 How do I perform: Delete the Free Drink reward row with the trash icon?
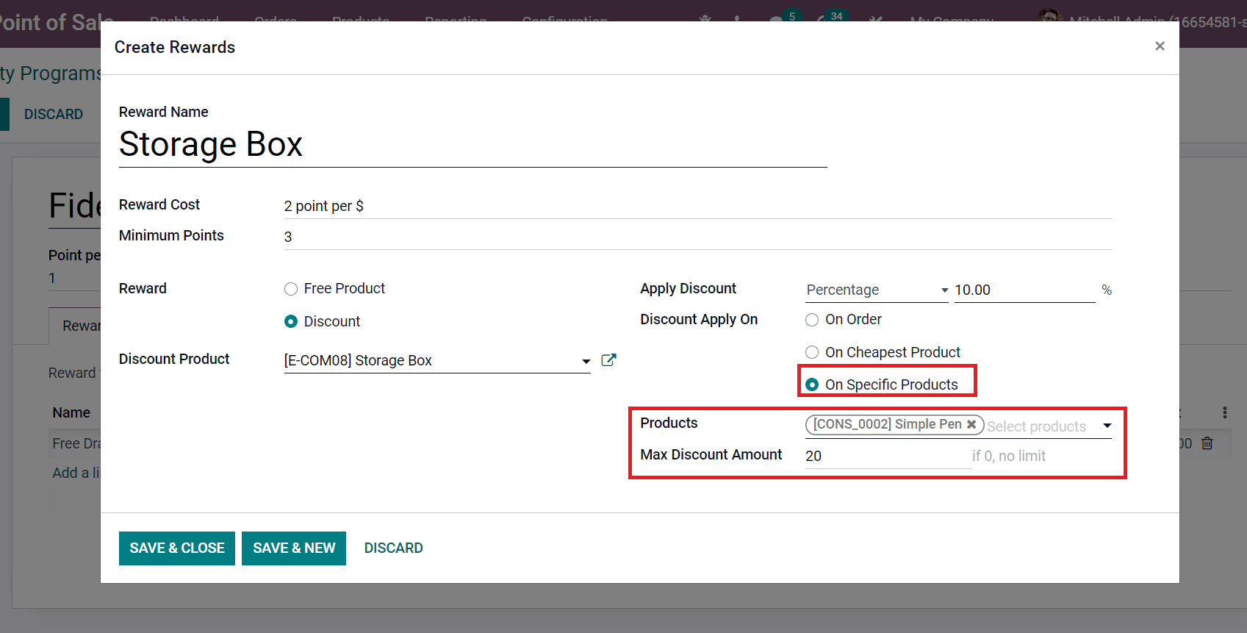point(1207,443)
